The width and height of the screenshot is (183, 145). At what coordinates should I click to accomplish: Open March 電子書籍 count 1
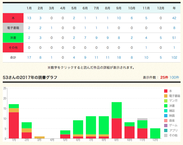[51, 28]
